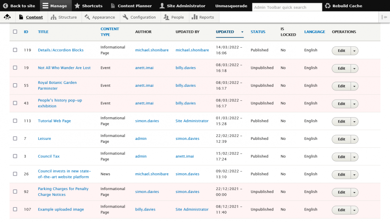Check the Example uploaded image row checkbox

[x=15, y=209]
